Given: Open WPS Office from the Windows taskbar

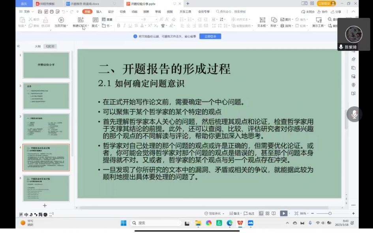Looking at the screenshot, I should click(240, 223).
